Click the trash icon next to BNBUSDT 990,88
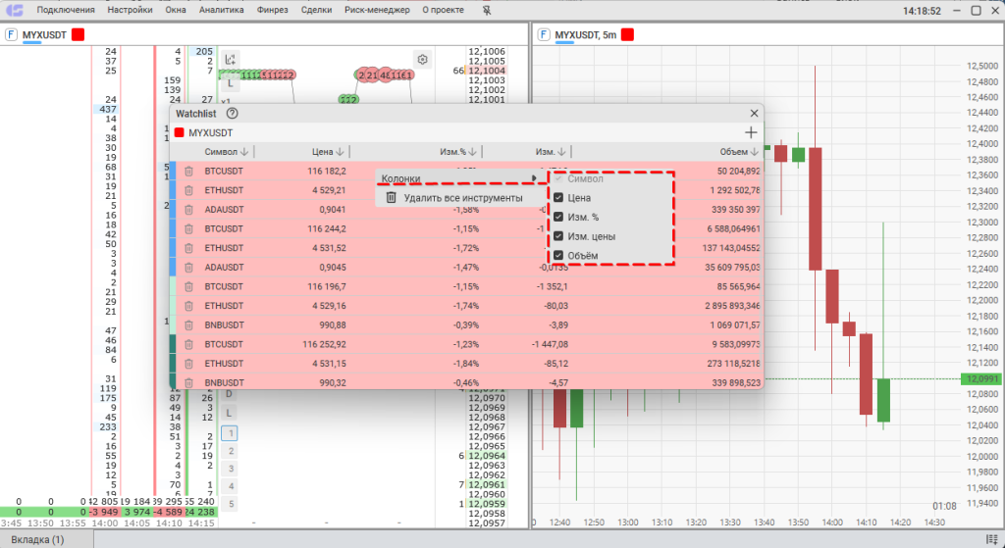Screen dimensions: 1005x548 188,324
